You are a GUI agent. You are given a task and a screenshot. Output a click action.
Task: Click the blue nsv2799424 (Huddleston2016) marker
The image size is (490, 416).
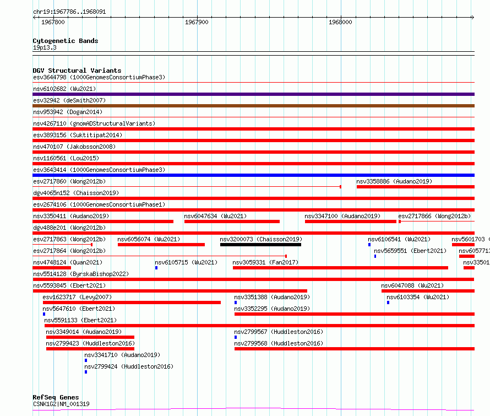click(x=86, y=372)
